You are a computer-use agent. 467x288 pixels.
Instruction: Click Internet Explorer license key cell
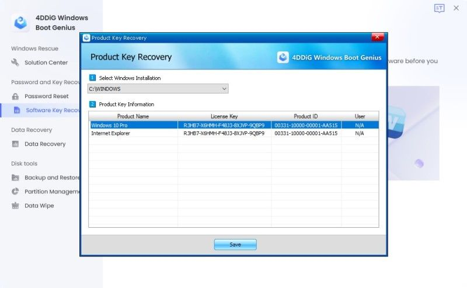coord(224,133)
